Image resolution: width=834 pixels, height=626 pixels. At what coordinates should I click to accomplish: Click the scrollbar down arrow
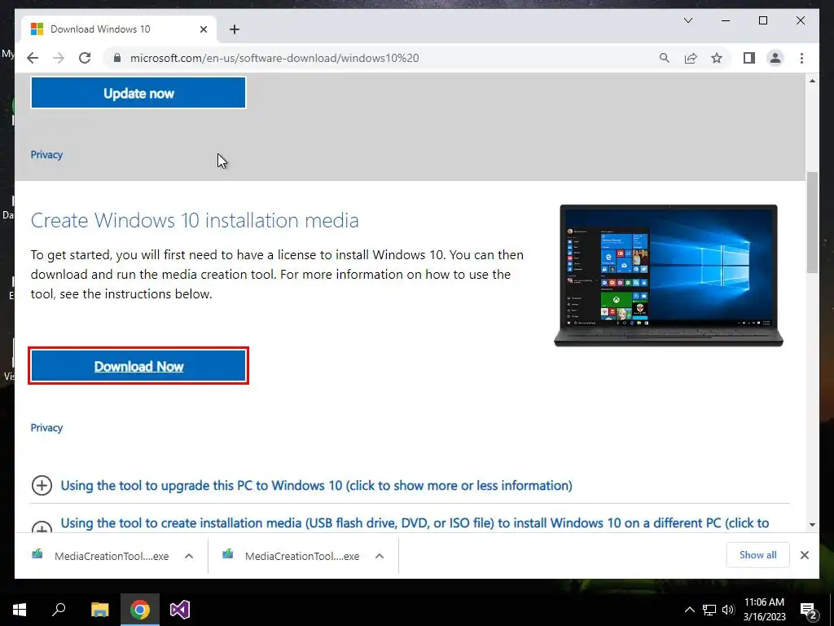[812, 525]
